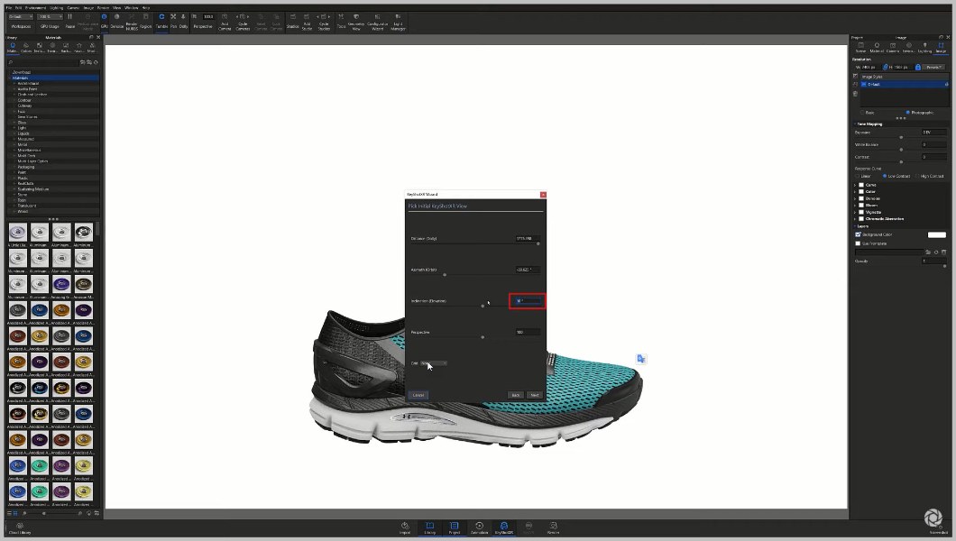
Task: Click the Next button in wizard
Action: coord(534,395)
